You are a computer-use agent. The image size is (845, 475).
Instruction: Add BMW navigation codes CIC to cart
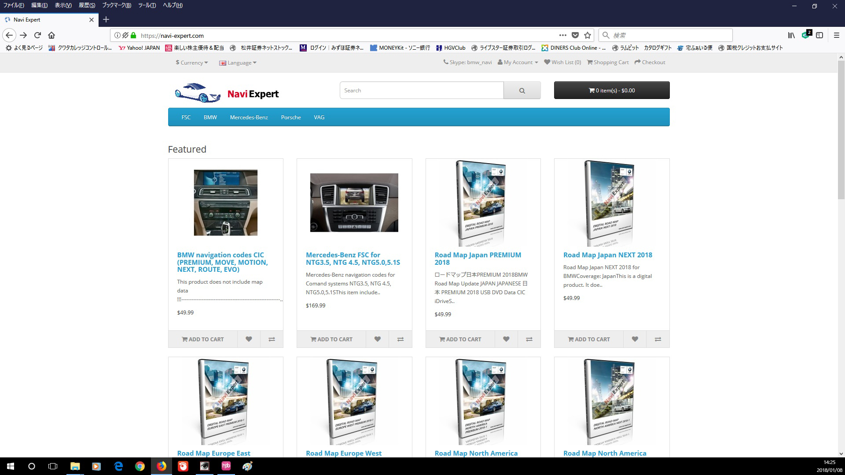point(203,339)
